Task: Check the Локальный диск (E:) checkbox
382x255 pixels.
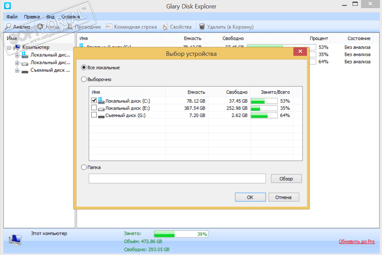Action: point(94,108)
